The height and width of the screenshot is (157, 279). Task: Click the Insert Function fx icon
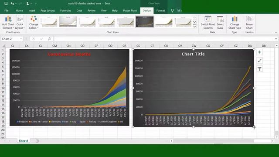pos(49,39)
